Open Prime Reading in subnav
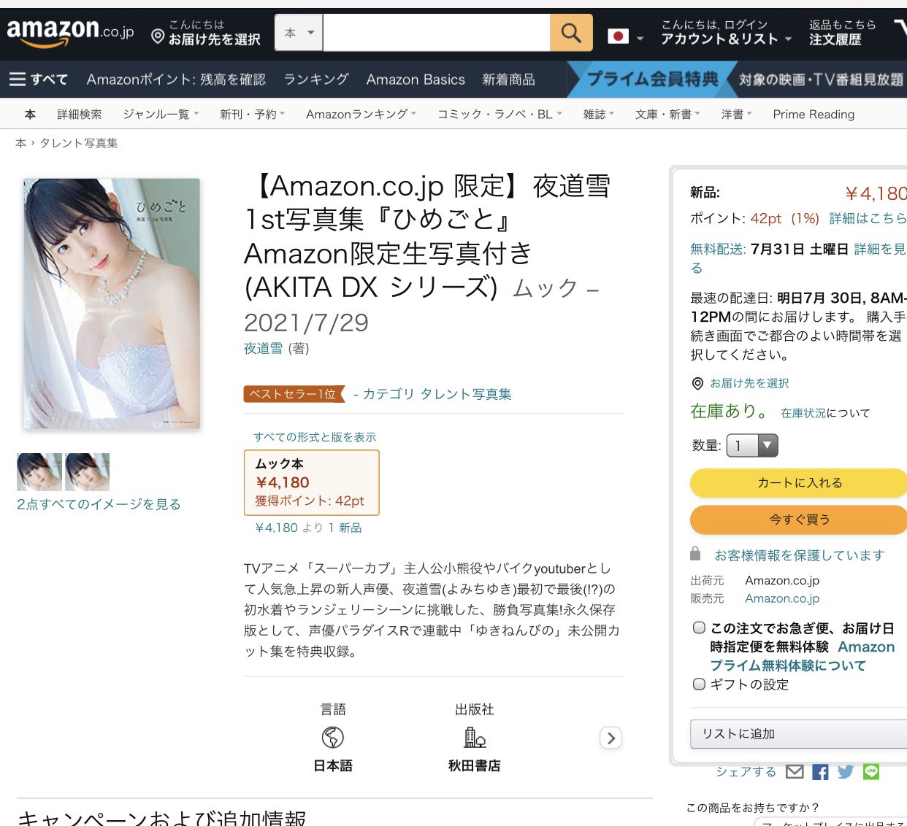The height and width of the screenshot is (826, 907). point(814,115)
